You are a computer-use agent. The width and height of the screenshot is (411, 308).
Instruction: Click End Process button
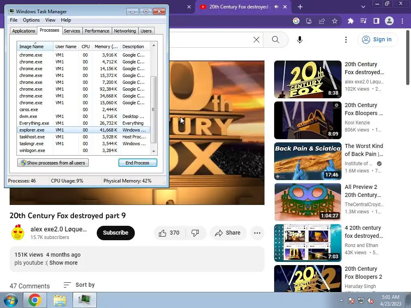coord(138,163)
